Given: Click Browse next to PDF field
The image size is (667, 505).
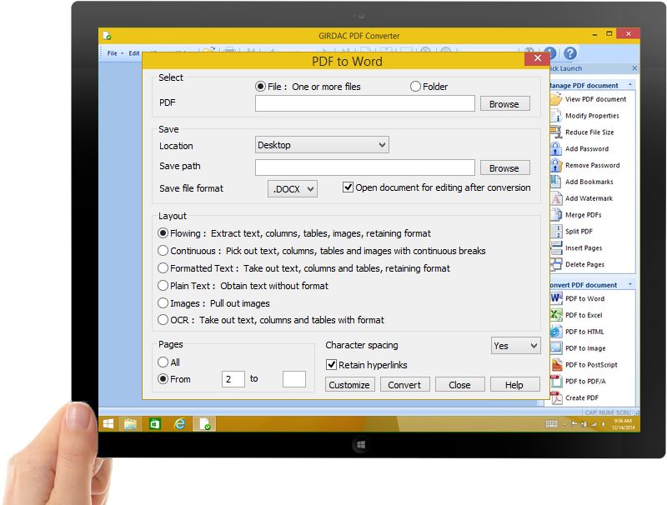Looking at the screenshot, I should (x=505, y=103).
